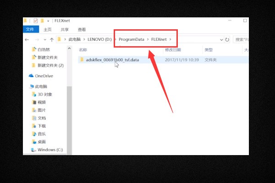The image size is (275, 183).
Task: Click the 桌面 folder icon
Action: coord(34,142)
